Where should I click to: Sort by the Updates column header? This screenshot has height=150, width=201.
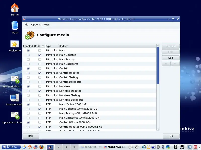[39, 46]
